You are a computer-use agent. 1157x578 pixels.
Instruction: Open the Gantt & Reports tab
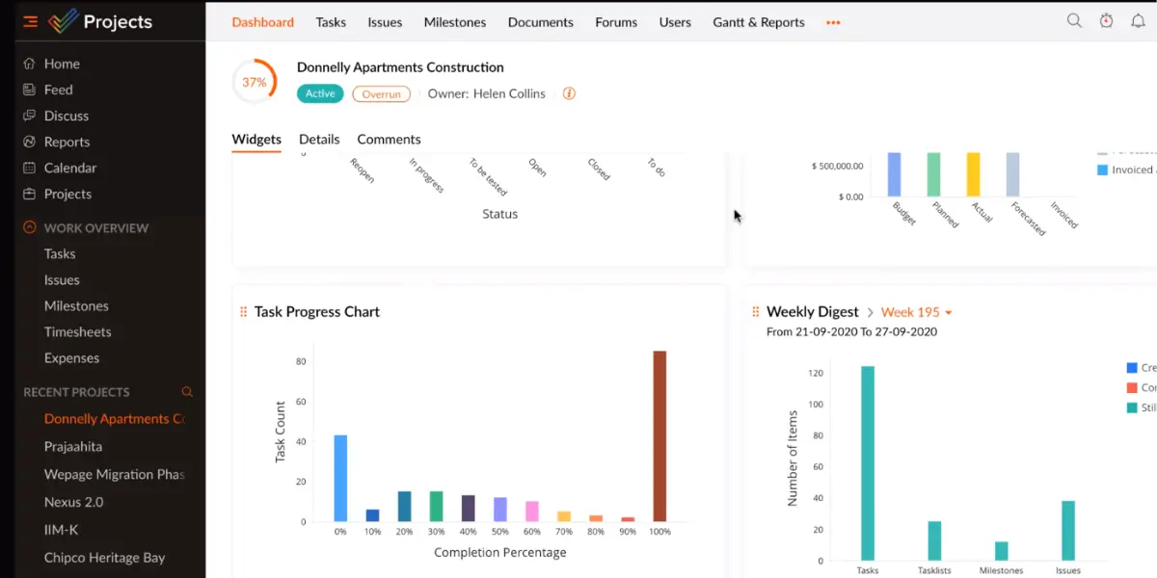coord(759,22)
